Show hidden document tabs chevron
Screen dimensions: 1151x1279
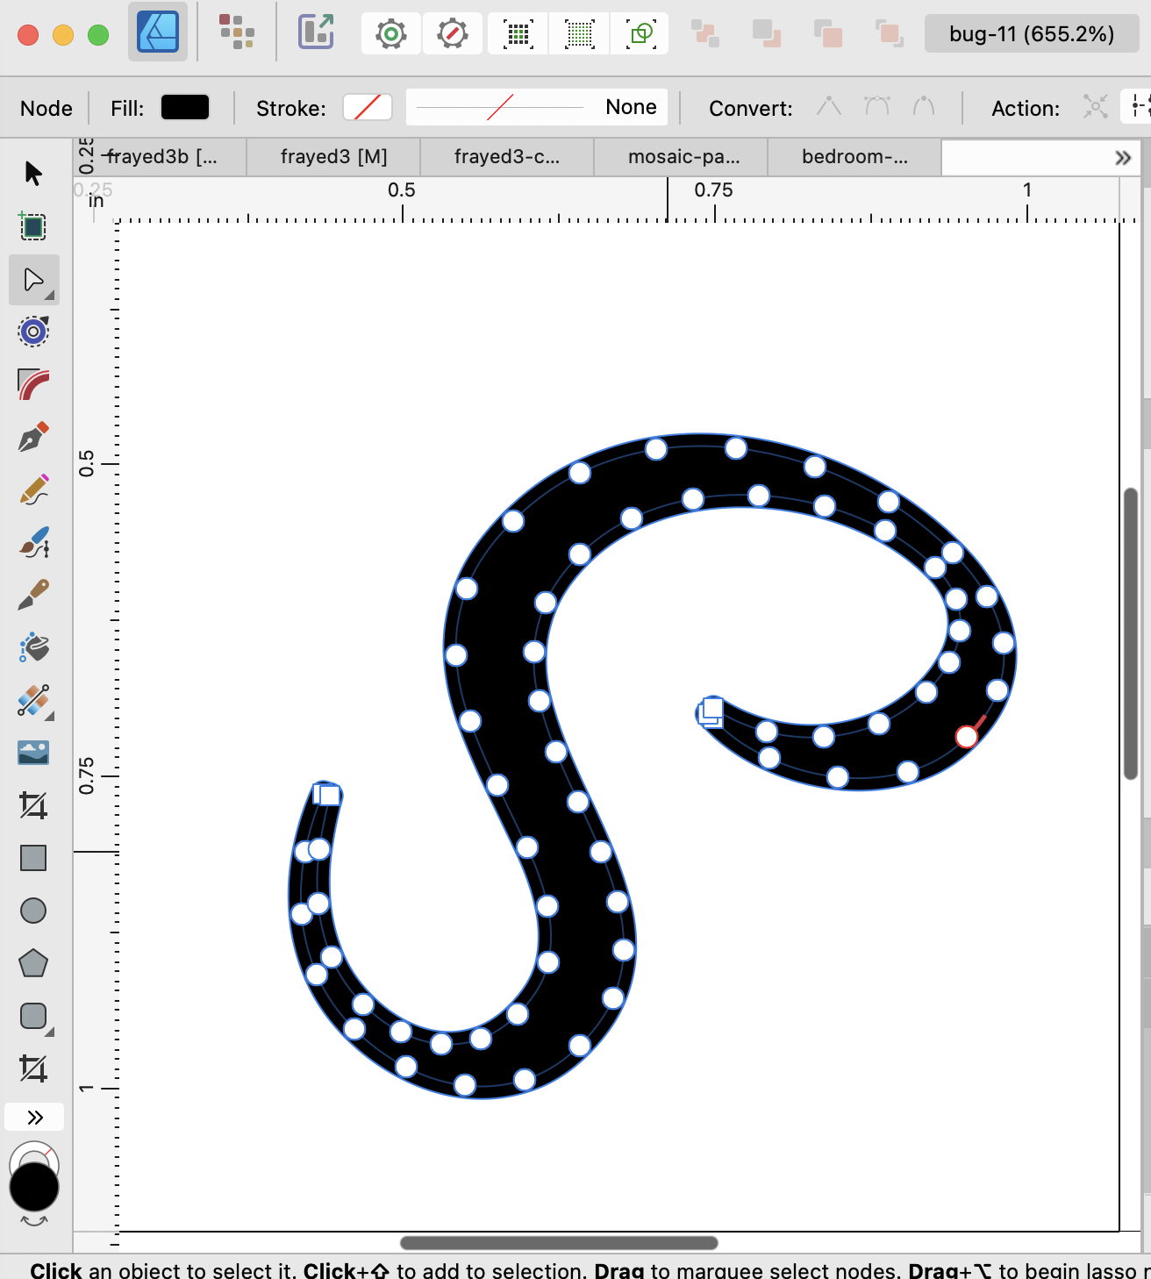click(1123, 158)
